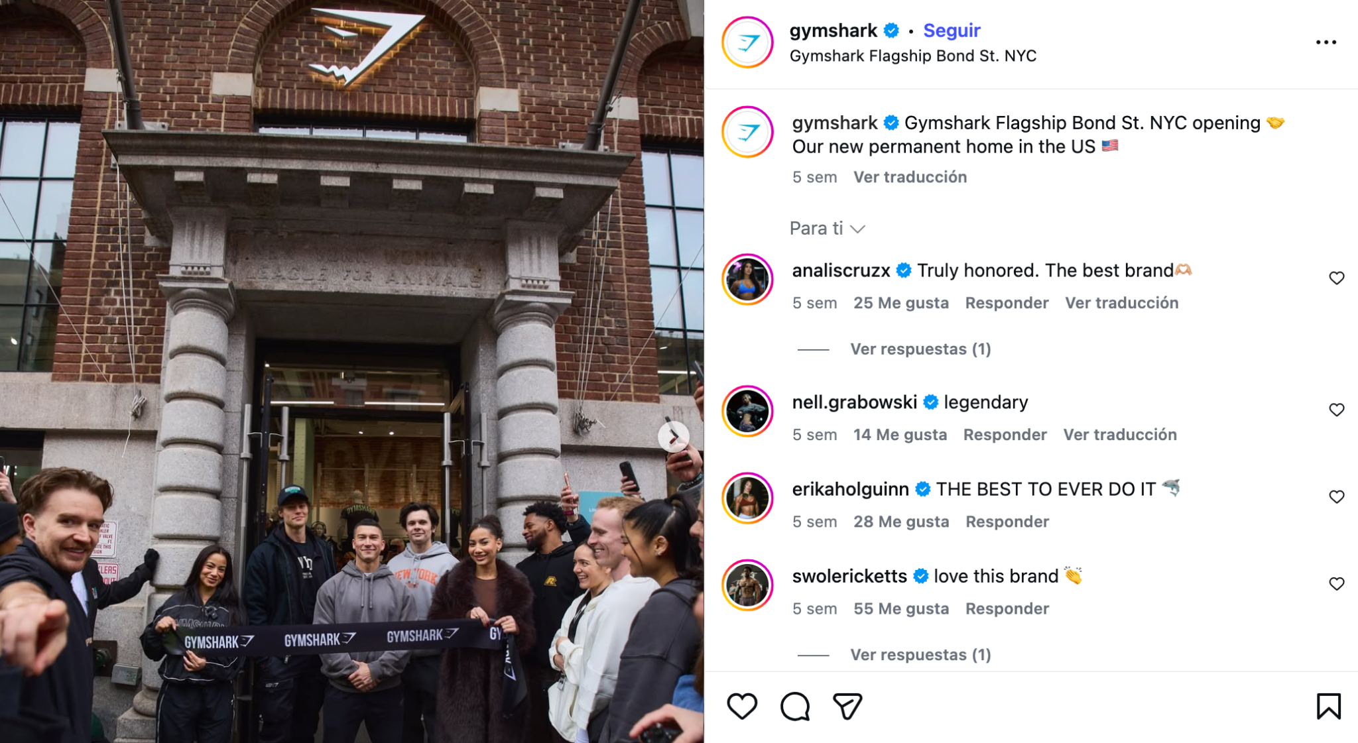Follow gymshark via the Seguir button
Viewport: 1358px width, 743px height.
pyautogui.click(x=952, y=30)
